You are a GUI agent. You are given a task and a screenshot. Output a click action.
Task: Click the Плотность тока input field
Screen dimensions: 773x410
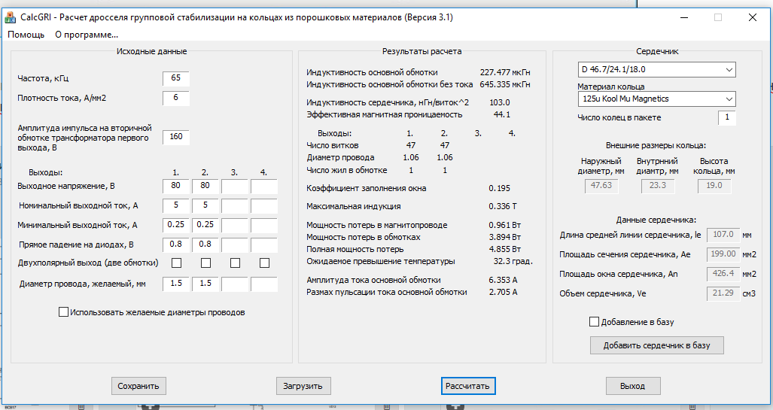[175, 98]
